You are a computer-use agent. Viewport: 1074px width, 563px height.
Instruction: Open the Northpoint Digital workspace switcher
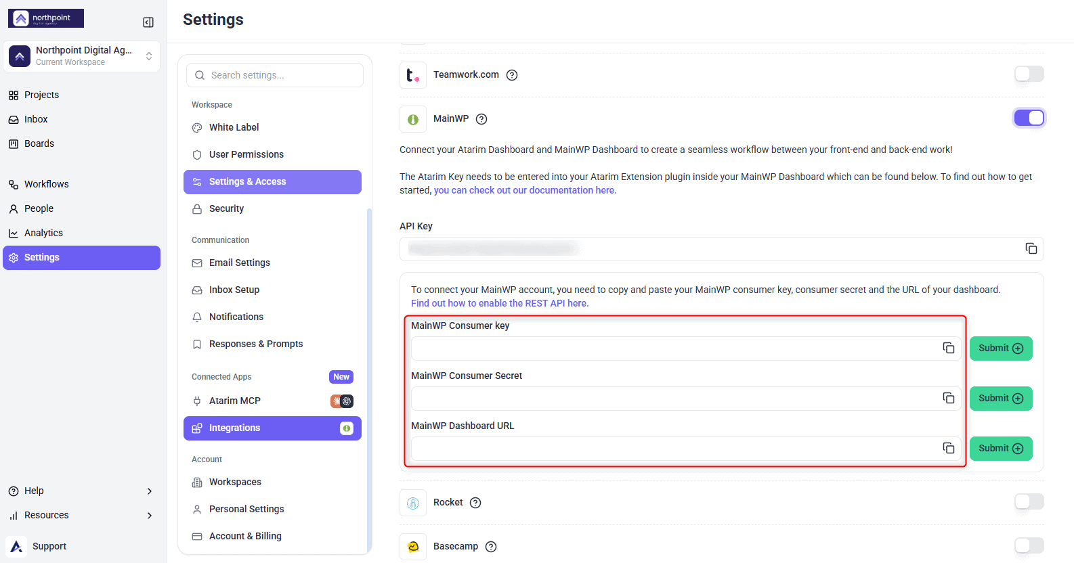[x=82, y=56]
